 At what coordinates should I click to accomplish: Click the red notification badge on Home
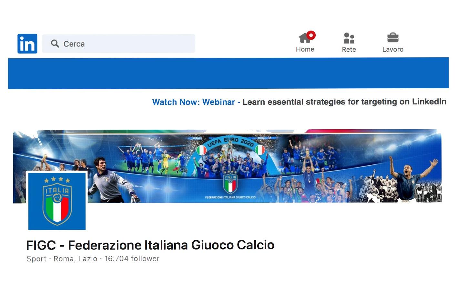[x=311, y=35]
